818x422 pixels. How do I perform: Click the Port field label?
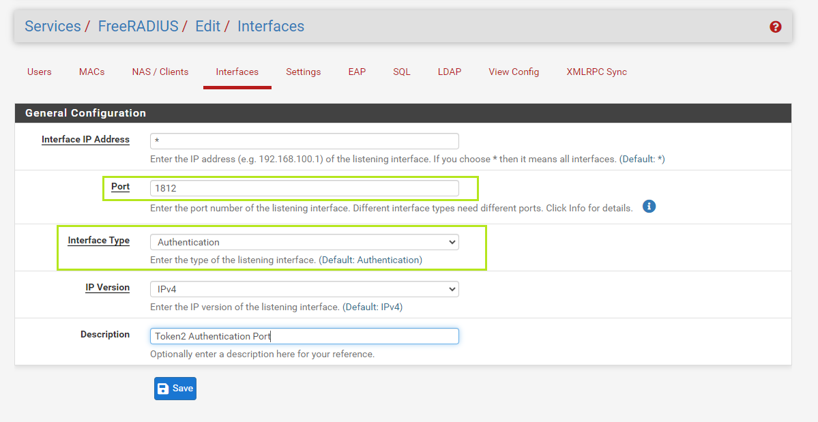coord(121,187)
